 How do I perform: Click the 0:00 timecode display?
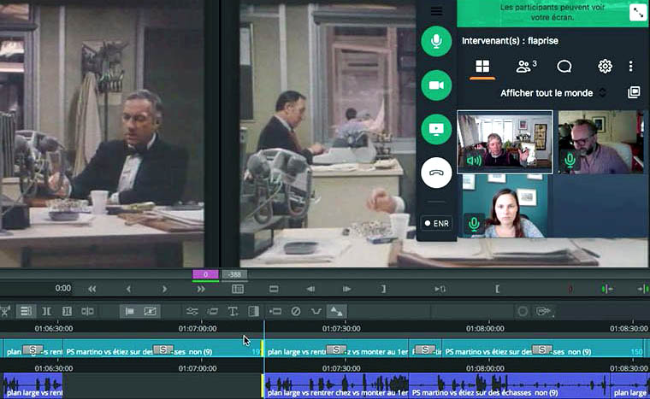click(63, 289)
